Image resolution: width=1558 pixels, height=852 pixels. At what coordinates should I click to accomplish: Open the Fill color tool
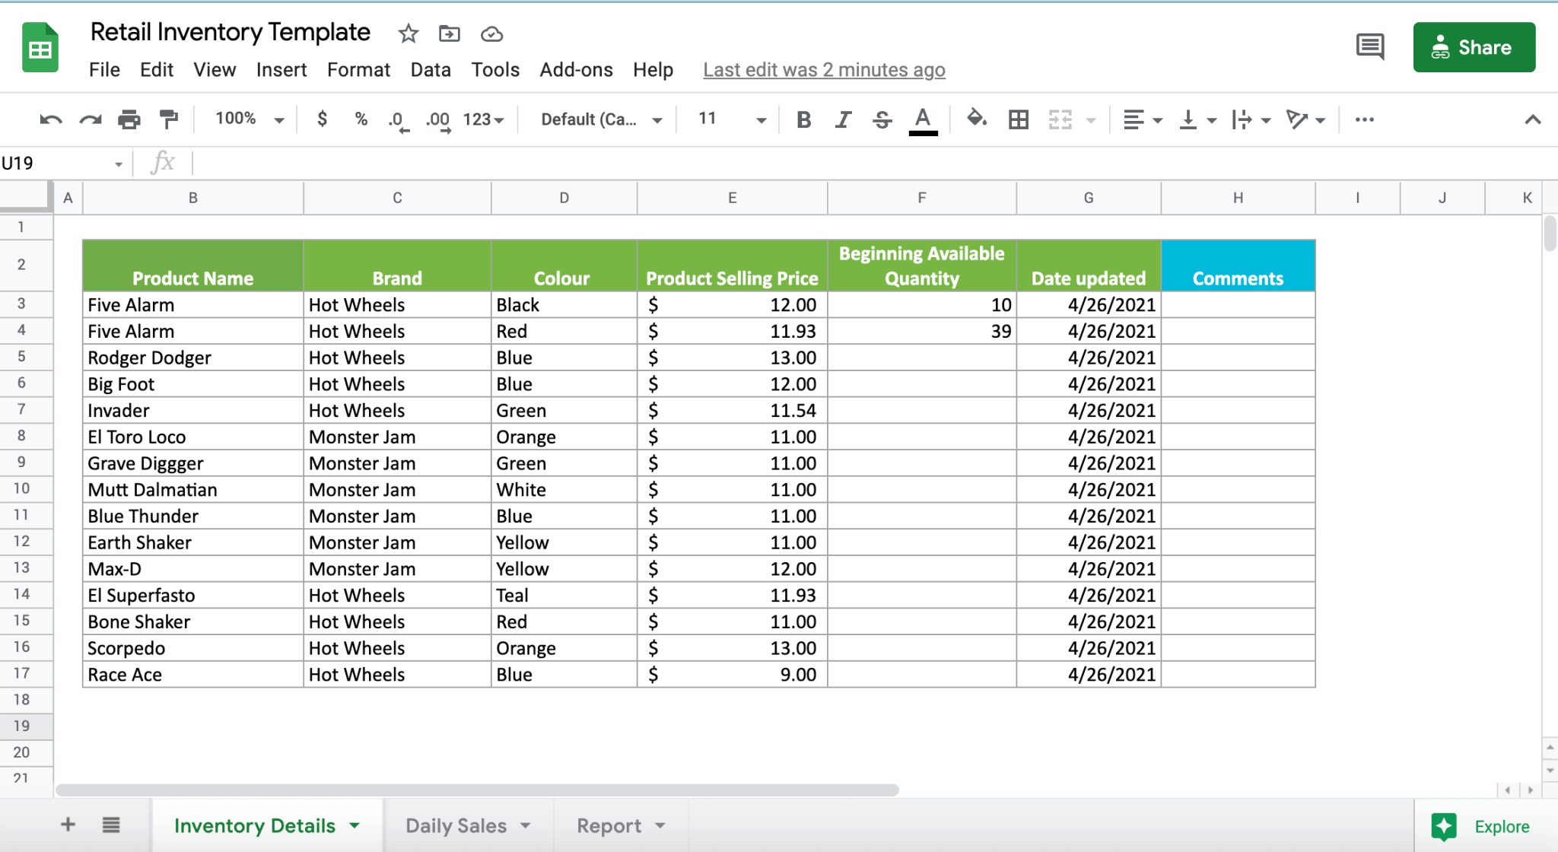[x=978, y=119]
